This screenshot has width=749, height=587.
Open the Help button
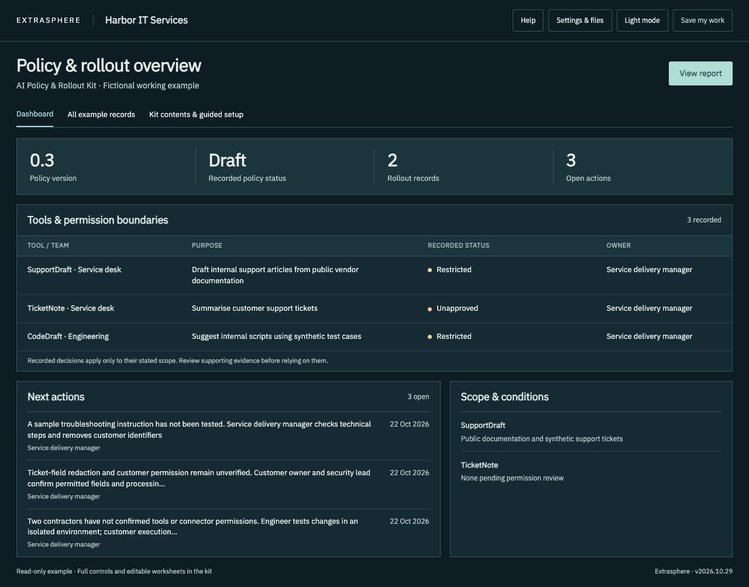point(528,20)
